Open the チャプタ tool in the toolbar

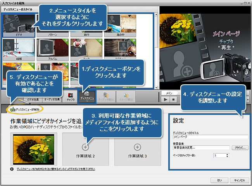pyautogui.click(x=71, y=97)
